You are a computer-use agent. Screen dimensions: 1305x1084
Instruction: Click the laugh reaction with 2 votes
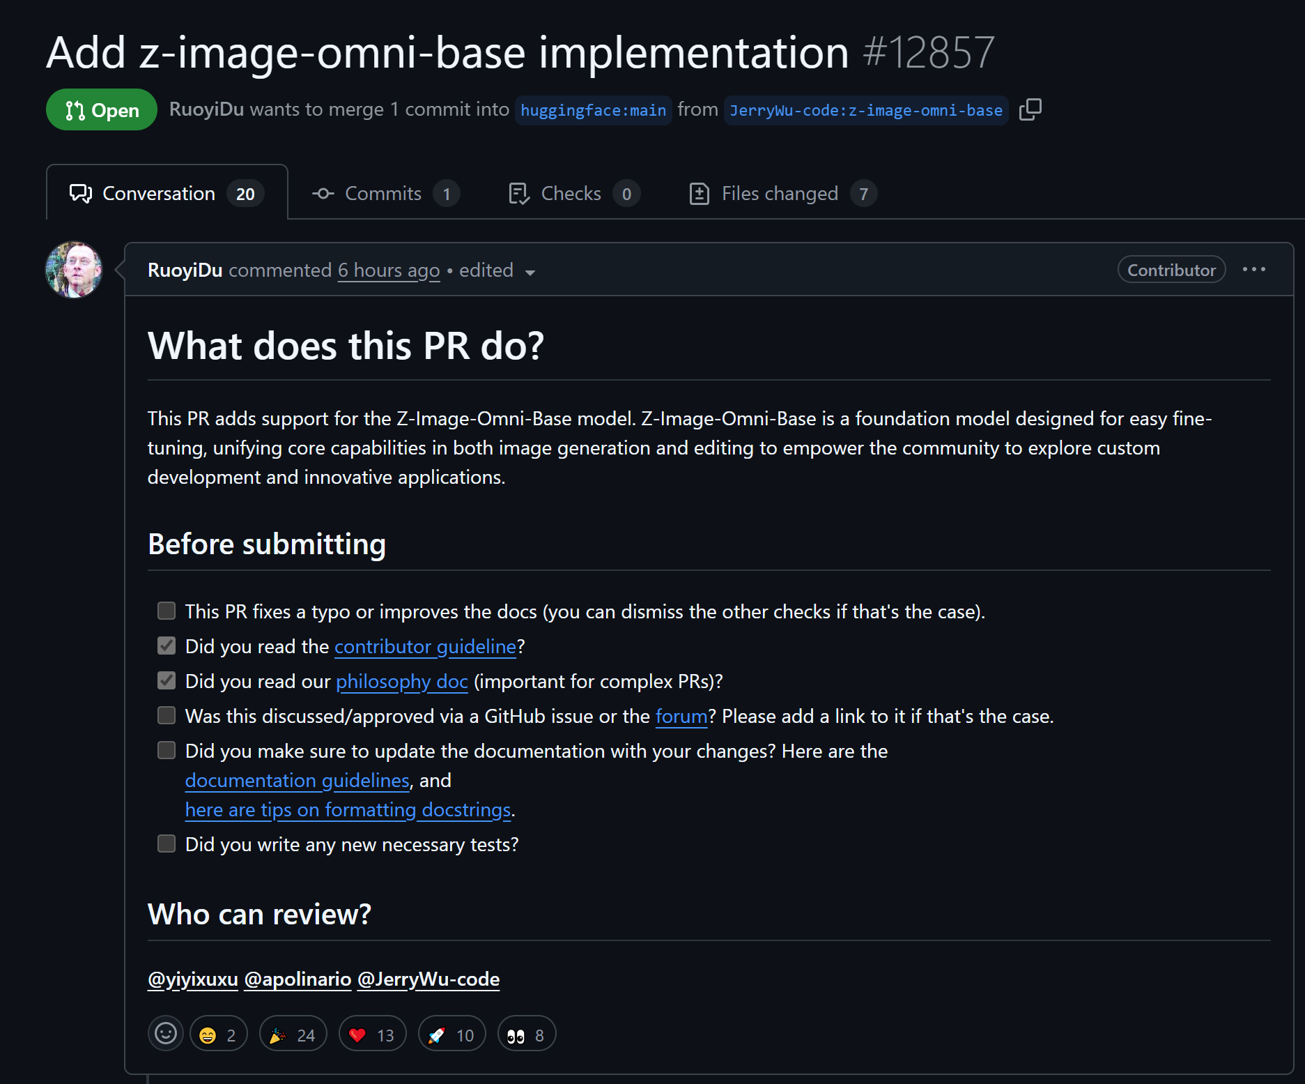click(219, 1035)
